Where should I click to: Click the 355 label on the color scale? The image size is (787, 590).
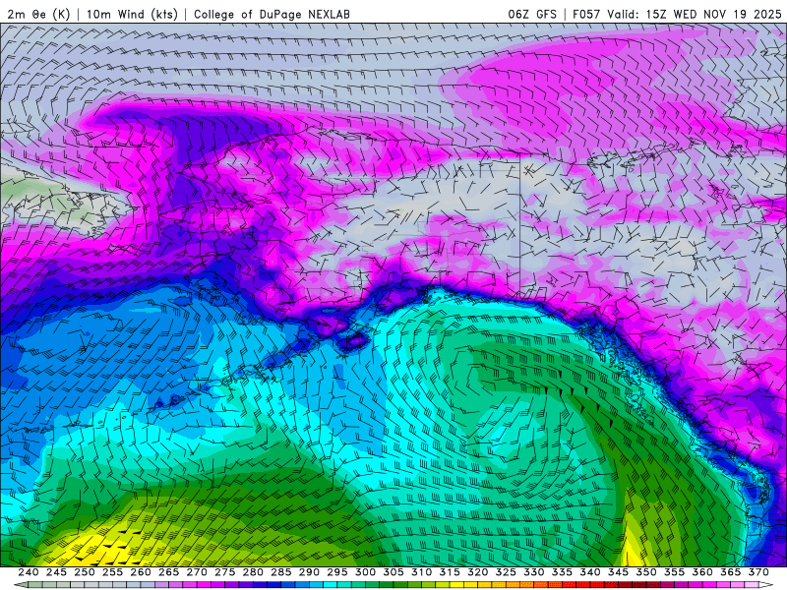pos(675,572)
